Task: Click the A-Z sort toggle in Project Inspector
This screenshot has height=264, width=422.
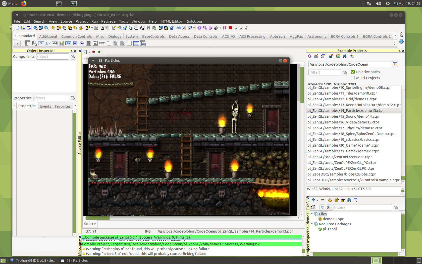Action: click(329, 207)
